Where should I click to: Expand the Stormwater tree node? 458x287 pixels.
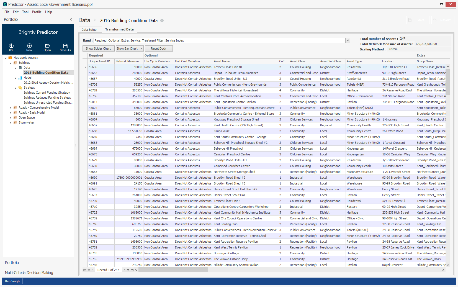pos(11,122)
